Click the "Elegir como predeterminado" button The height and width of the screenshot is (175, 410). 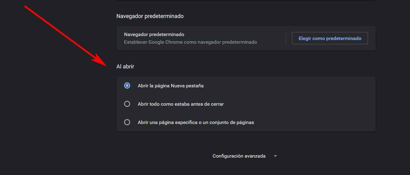pyautogui.click(x=330, y=38)
